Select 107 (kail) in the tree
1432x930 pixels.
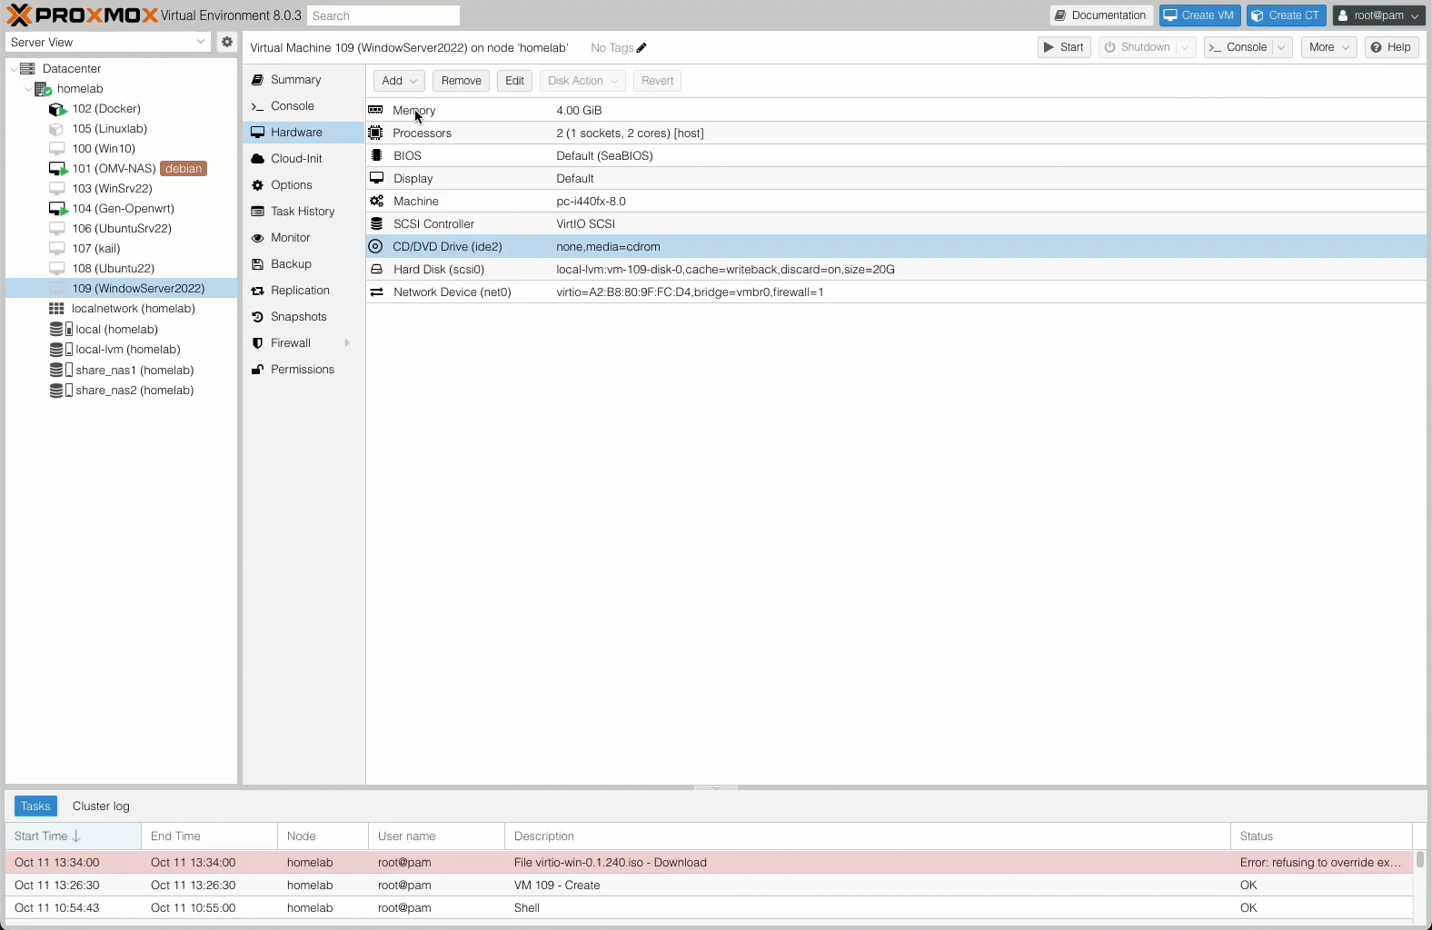click(121, 249)
